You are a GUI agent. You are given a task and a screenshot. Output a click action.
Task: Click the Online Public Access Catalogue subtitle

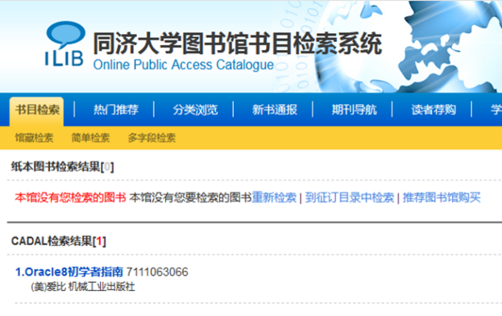click(x=184, y=64)
